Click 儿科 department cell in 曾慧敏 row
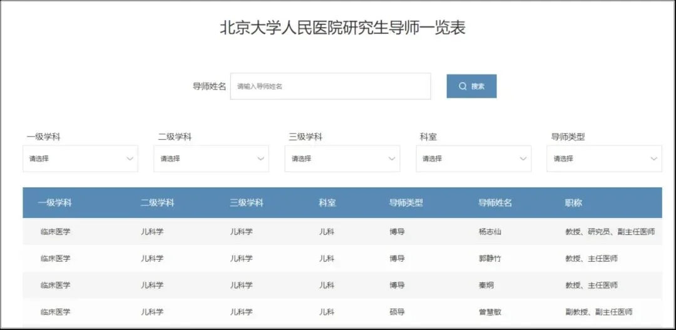676x330 pixels. (x=326, y=312)
